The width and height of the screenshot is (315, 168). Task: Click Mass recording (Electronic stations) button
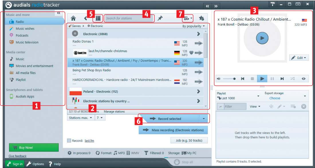[173, 130]
